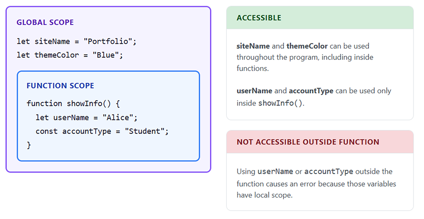Select the line let themeColor = "Blue";

point(70,55)
